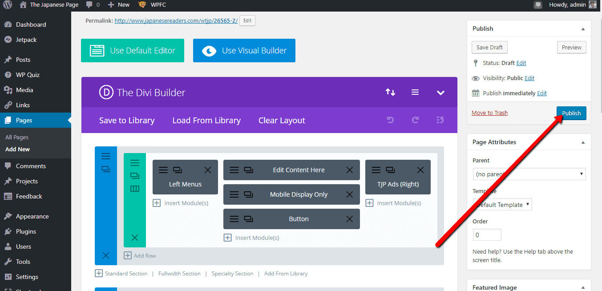
Task: Open the comments bubble in admin bar
Action: 93,4
